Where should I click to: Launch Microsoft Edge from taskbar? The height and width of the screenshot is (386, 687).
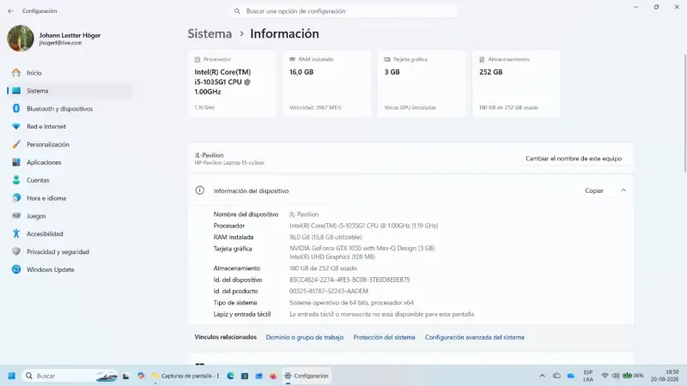pyautogui.click(x=230, y=376)
